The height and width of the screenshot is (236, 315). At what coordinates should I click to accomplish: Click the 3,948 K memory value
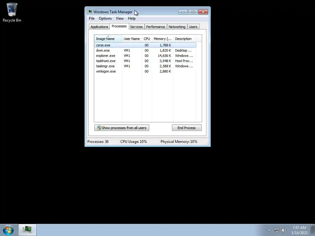click(165, 61)
